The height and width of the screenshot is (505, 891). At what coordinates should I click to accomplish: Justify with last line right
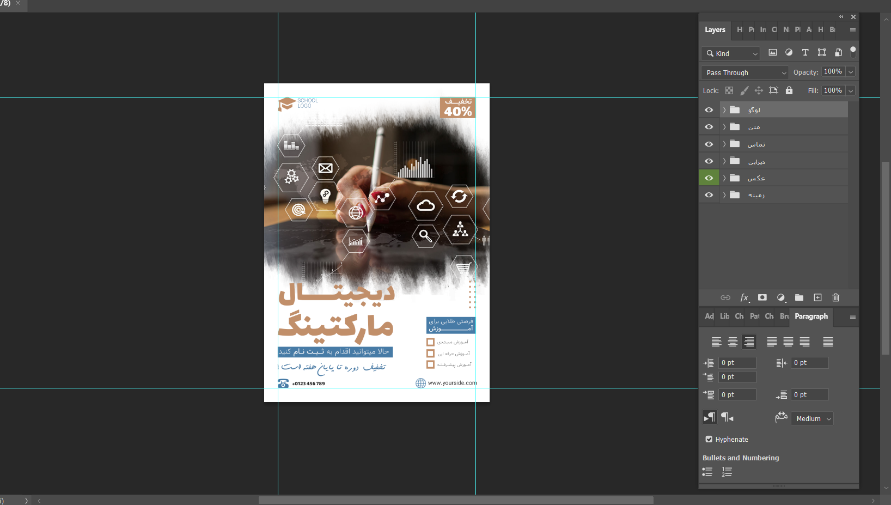804,342
